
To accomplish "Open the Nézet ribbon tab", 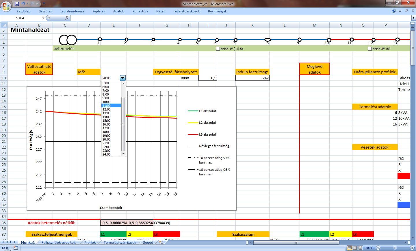I will [160, 11].
